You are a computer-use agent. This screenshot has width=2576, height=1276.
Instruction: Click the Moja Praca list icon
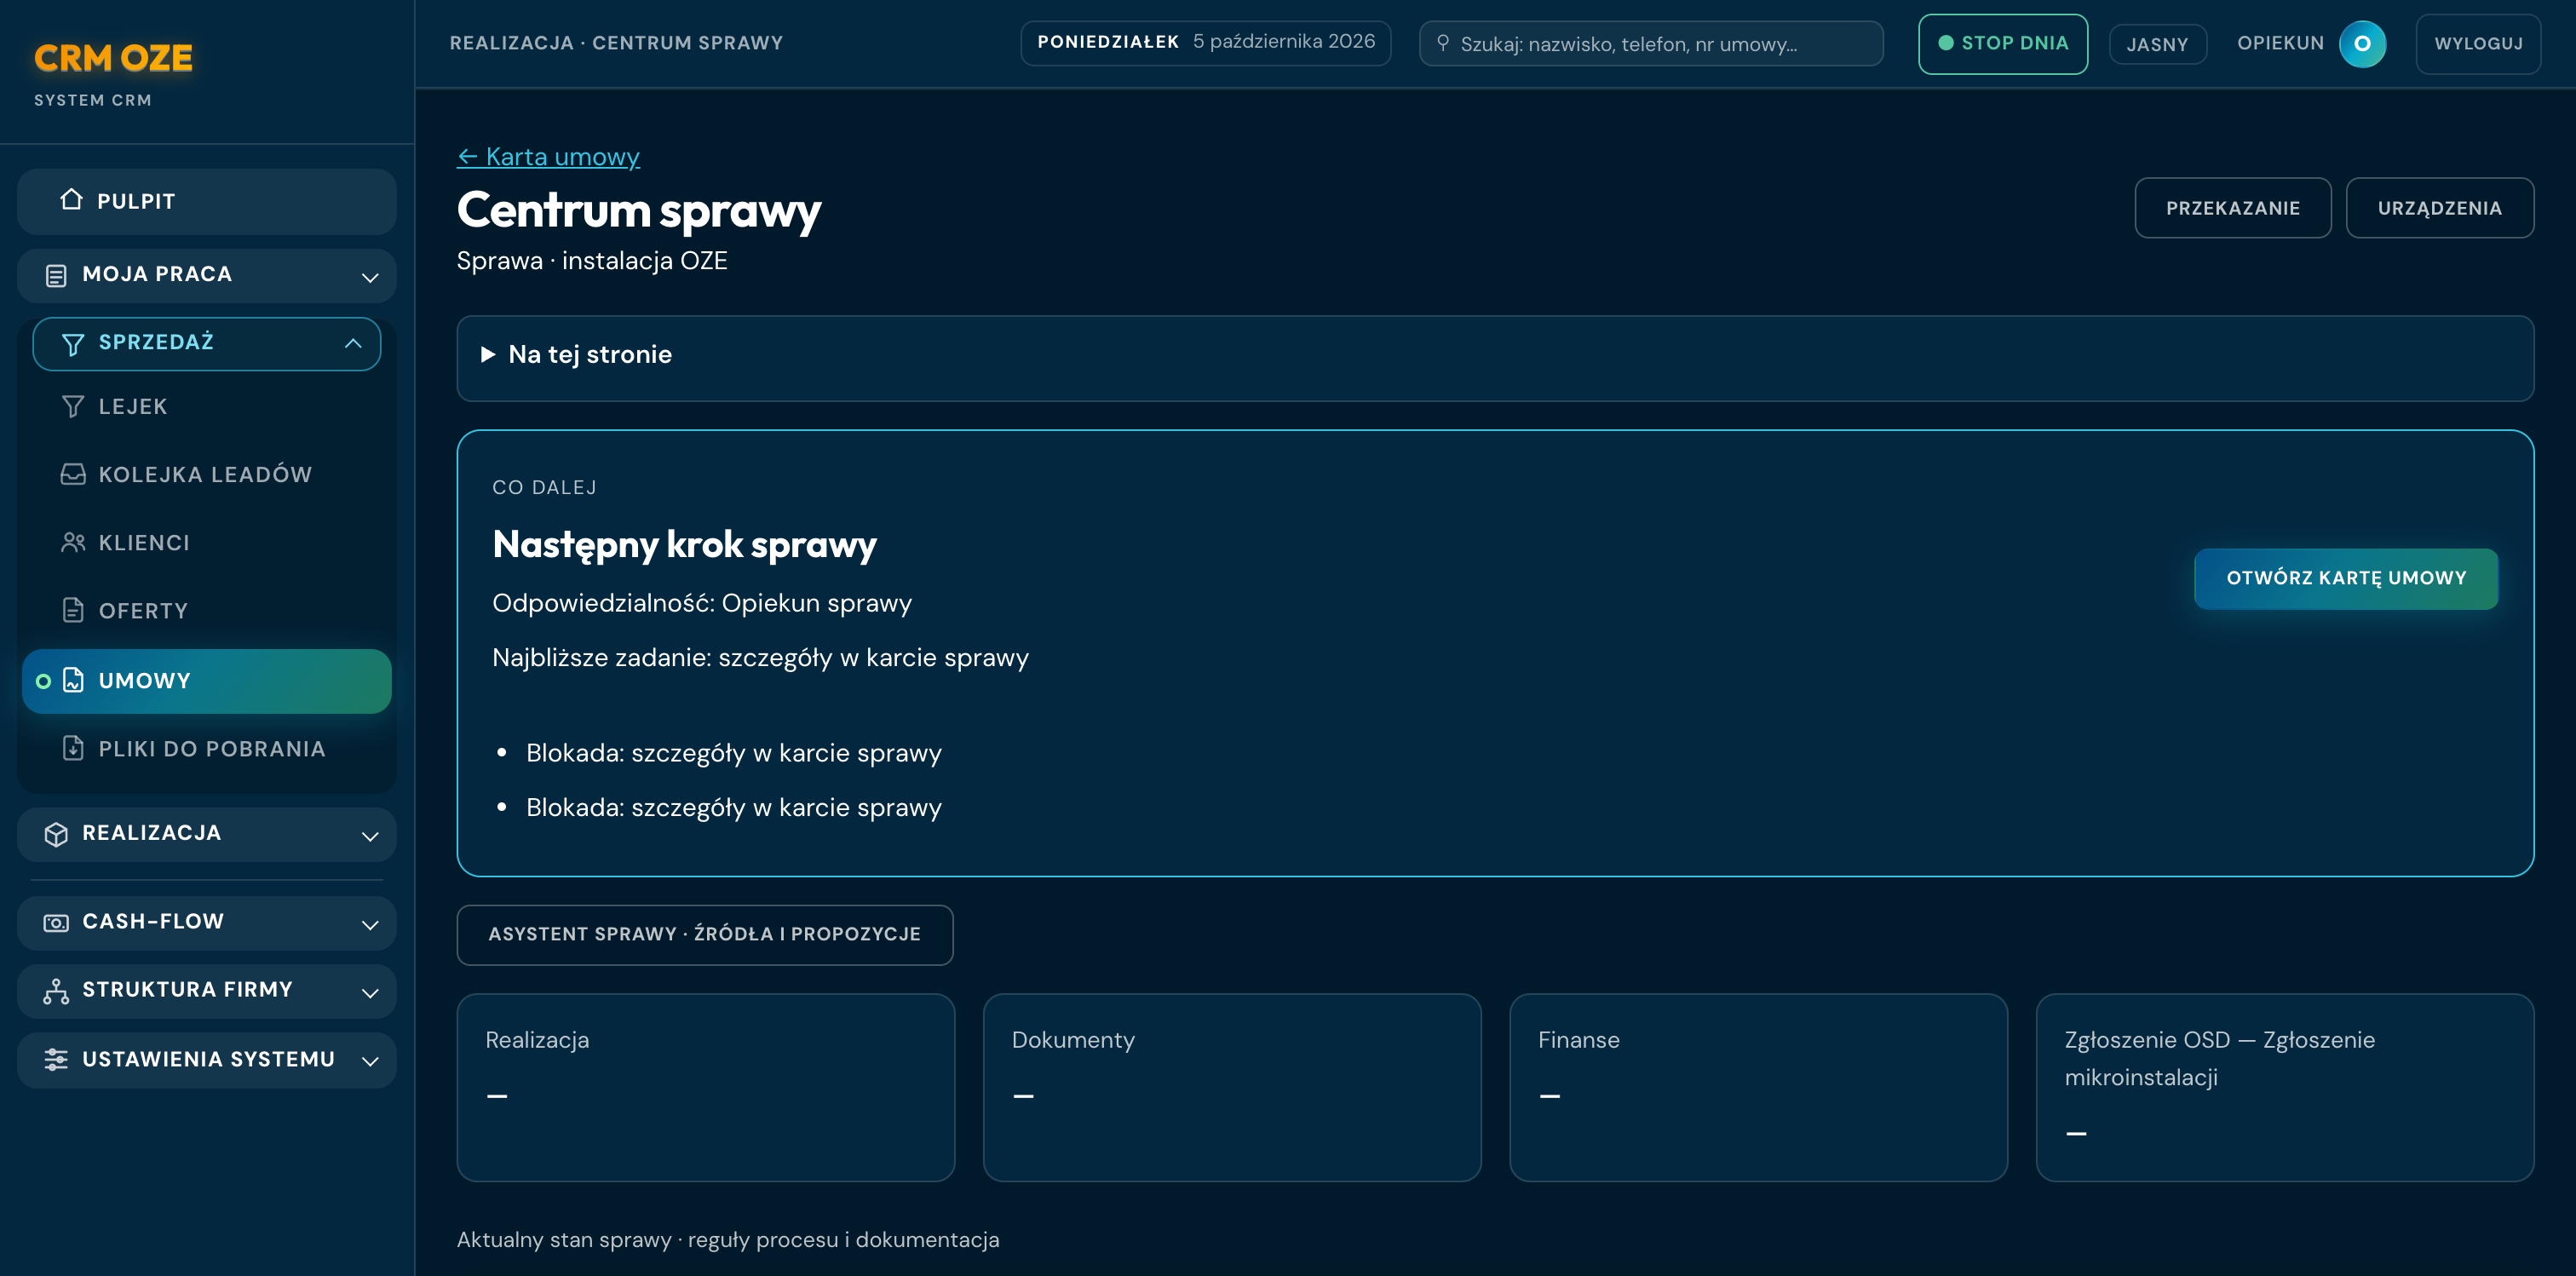[56, 275]
